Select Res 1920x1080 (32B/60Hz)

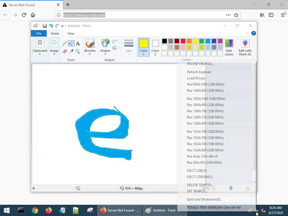tap(206, 99)
